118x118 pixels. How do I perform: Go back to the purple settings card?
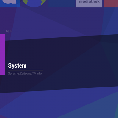coord(3,54)
